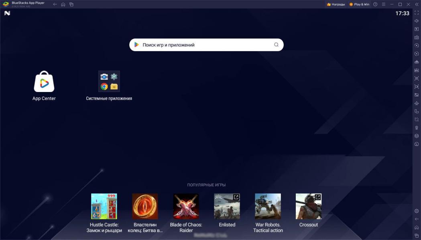Open the help question mark icon
The height and width of the screenshot is (240, 421).
375,4
